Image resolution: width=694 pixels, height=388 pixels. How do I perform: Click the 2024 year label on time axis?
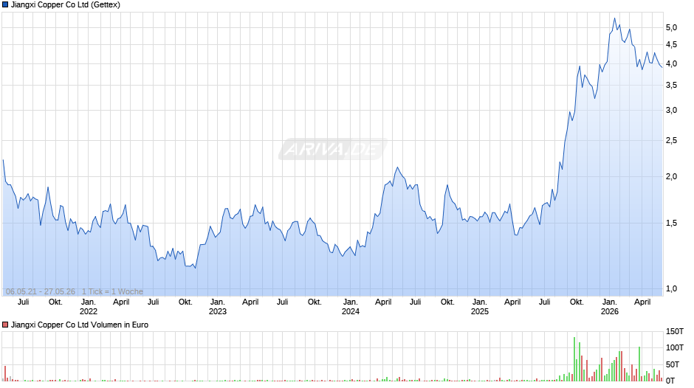point(351,311)
